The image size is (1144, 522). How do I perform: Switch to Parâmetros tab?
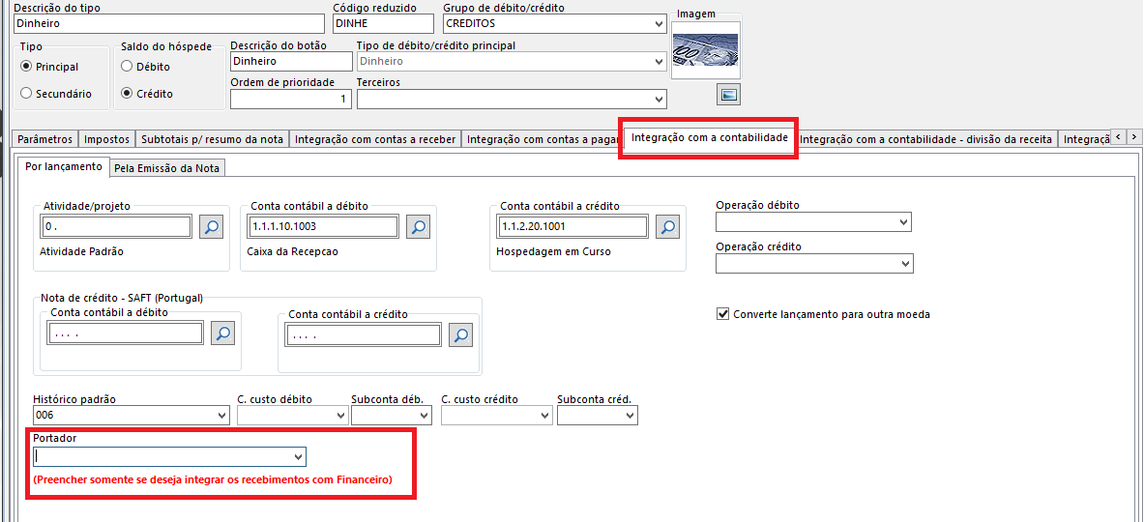click(45, 138)
